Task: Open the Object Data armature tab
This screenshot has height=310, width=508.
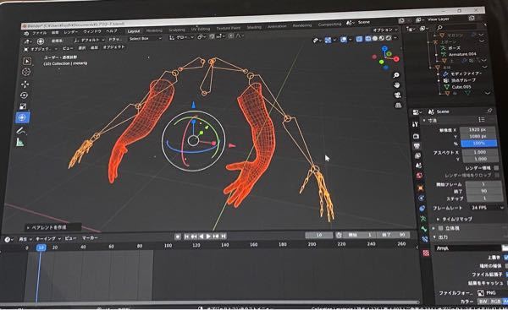Action: coord(423,219)
